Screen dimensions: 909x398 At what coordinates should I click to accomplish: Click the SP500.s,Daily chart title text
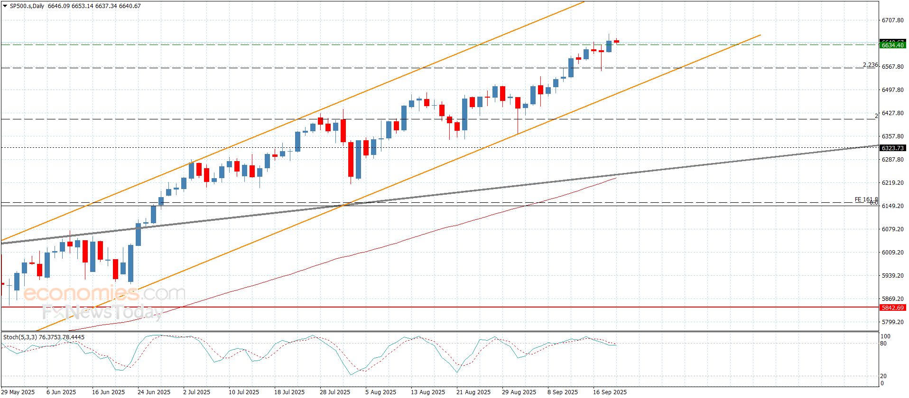tap(27, 6)
